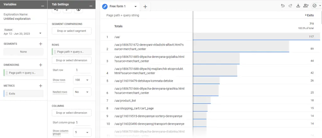Redo the last exploration change
Viewport: 322px width, 138px height.
(290, 6)
